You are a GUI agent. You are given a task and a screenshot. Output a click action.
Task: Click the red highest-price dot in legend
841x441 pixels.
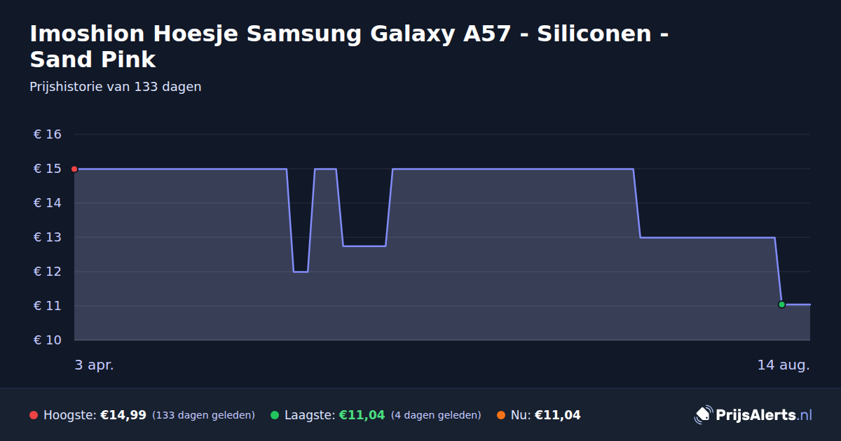click(x=34, y=415)
